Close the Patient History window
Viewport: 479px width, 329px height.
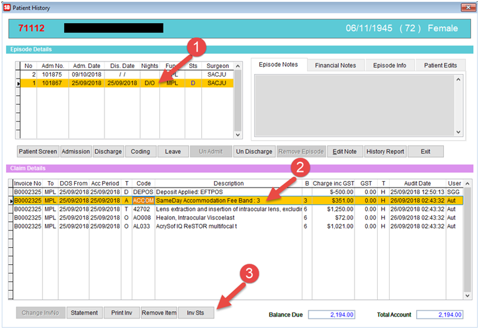click(x=468, y=7)
